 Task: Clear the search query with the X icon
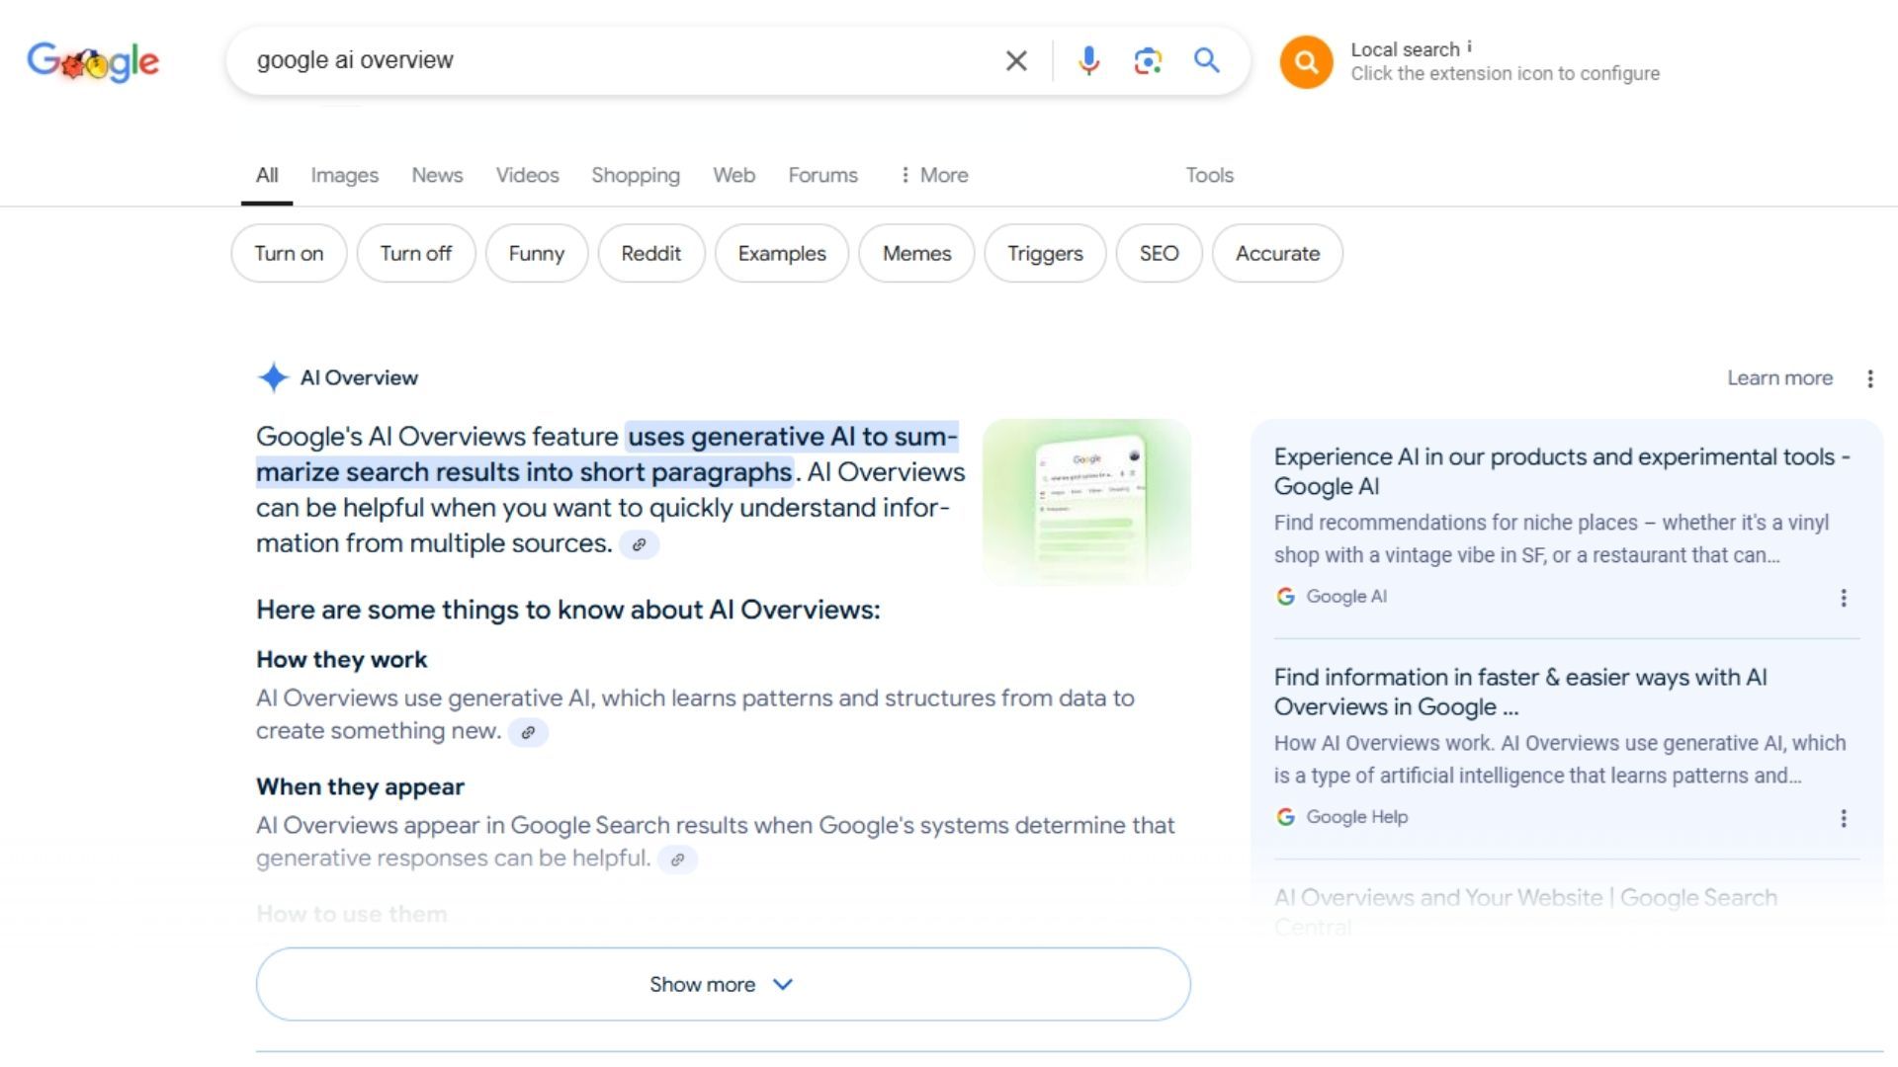(x=1015, y=60)
